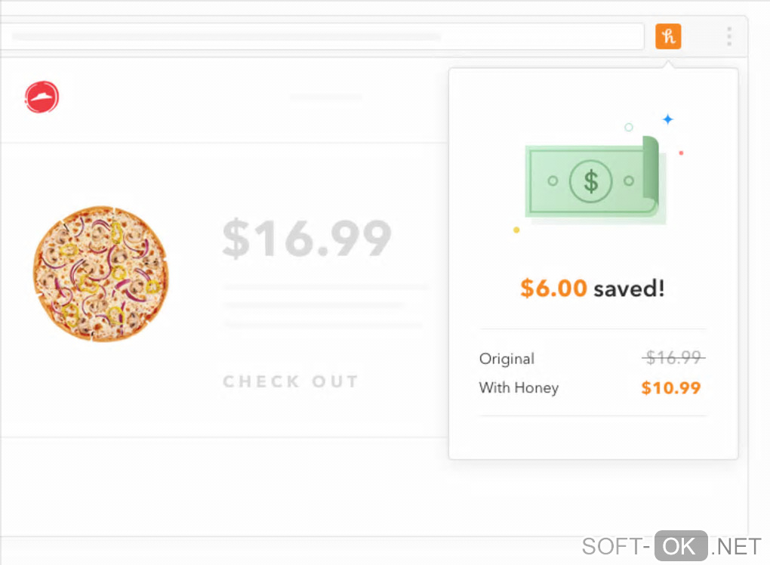The image size is (770, 565).
Task: Click the red dot beside the bill
Action: [681, 153]
